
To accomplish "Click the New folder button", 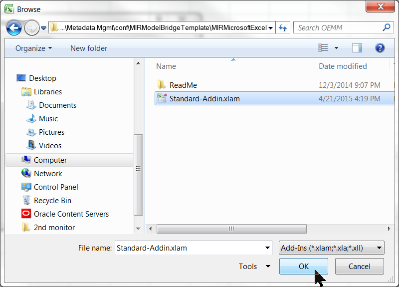I will (89, 48).
